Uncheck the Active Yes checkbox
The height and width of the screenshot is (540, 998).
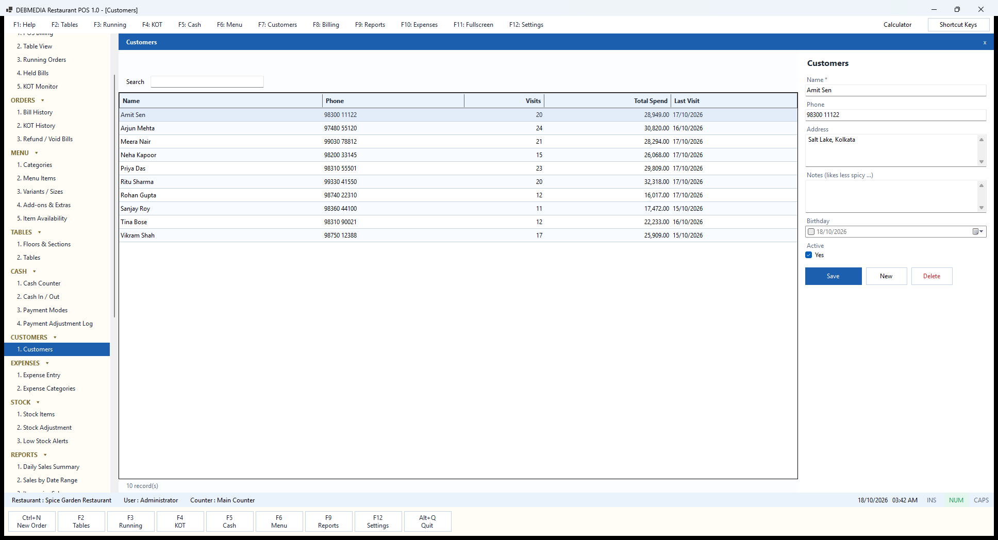coord(809,255)
